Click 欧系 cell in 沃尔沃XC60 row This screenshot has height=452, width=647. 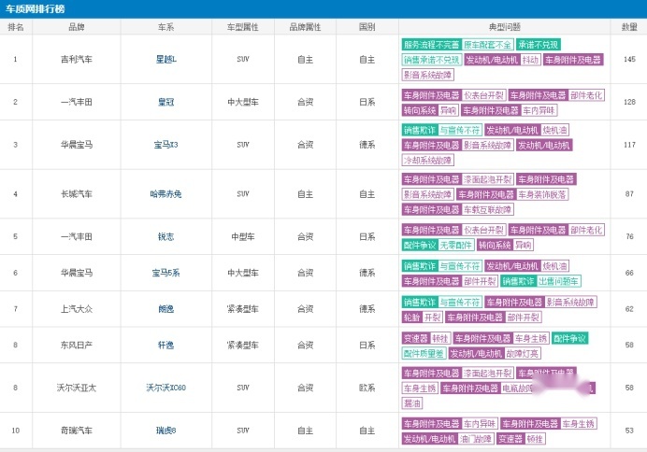click(367, 388)
